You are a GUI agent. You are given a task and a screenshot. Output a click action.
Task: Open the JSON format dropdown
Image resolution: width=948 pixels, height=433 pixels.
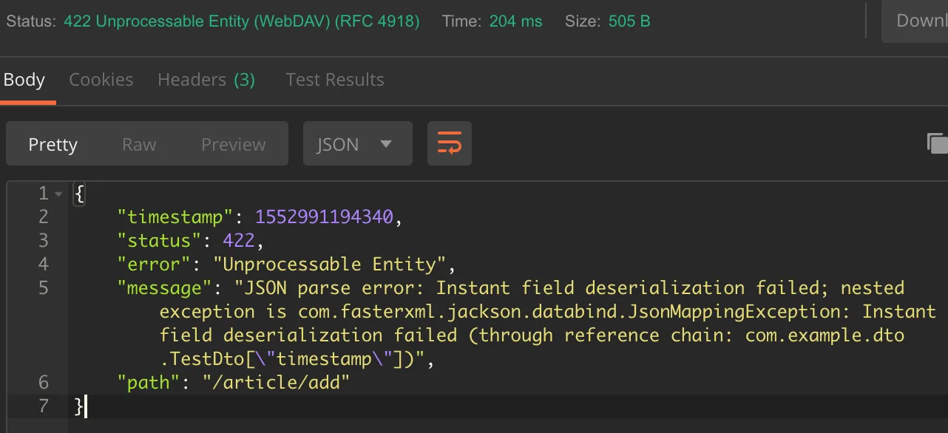pyautogui.click(x=357, y=143)
